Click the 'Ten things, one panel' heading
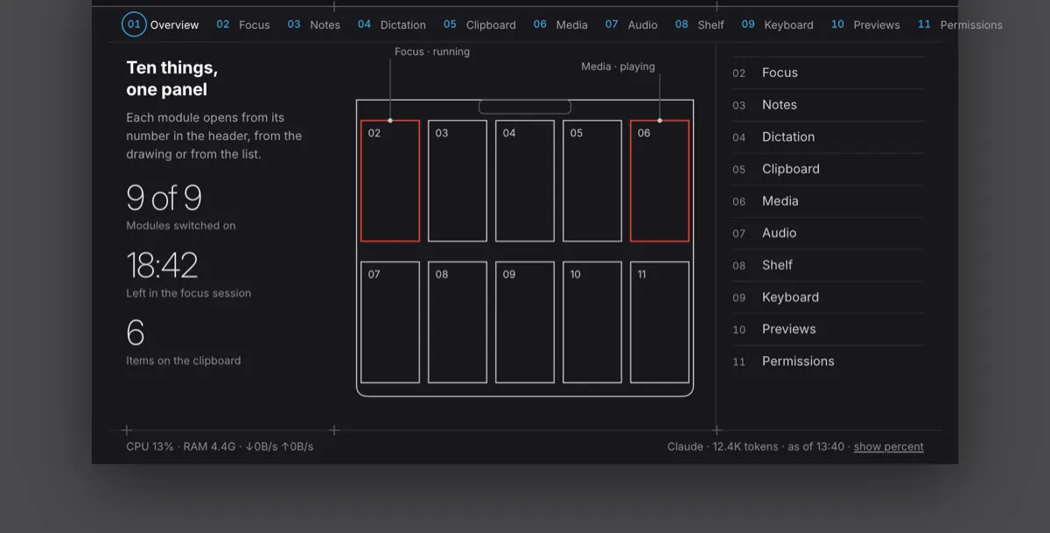Viewport: 1050px width, 533px height. [172, 79]
